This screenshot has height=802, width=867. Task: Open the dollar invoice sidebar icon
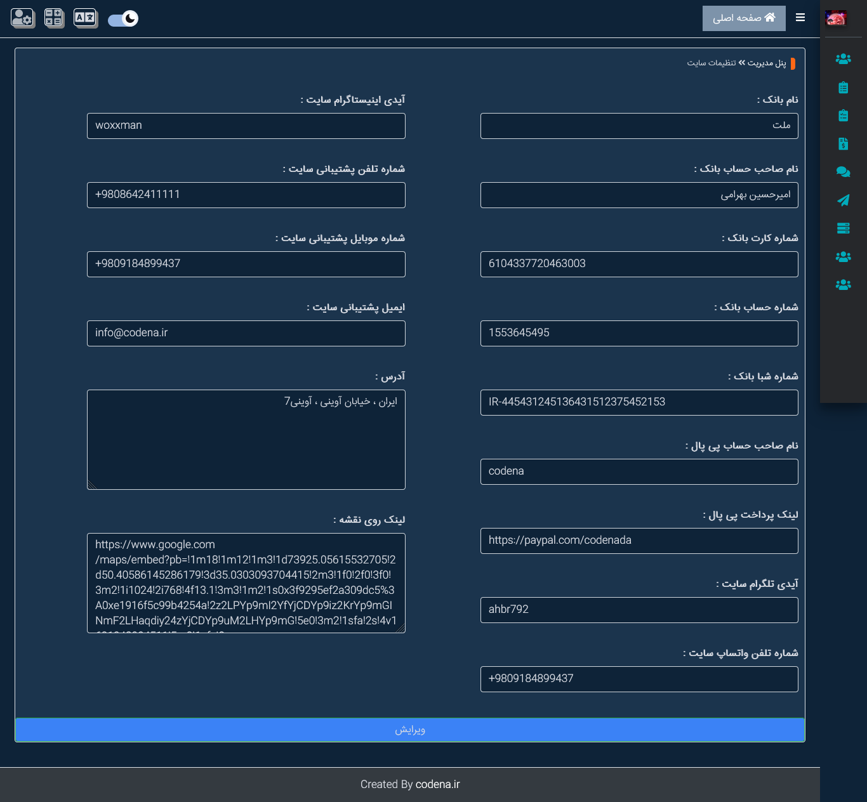click(843, 144)
